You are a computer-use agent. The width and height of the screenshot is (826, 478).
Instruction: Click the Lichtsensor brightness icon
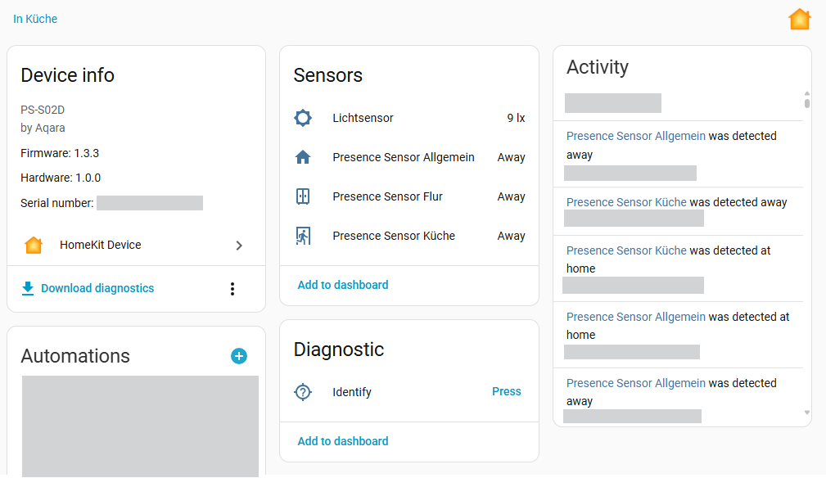point(303,118)
